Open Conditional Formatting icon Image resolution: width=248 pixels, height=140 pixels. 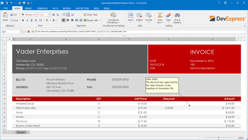[113, 15]
